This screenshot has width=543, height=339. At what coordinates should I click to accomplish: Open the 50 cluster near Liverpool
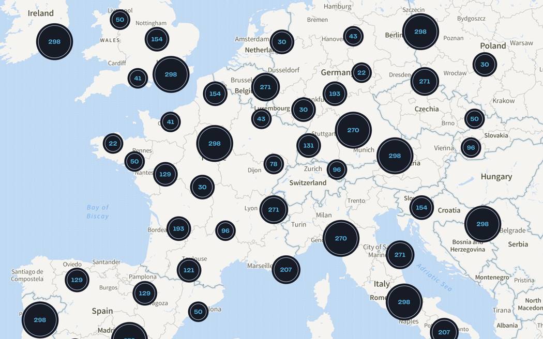[120, 20]
